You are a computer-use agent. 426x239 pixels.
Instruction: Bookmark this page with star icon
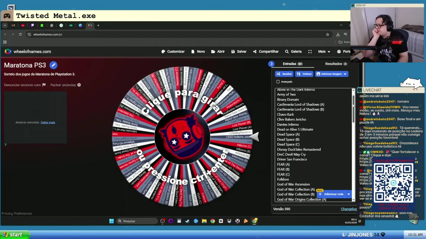[327, 34]
